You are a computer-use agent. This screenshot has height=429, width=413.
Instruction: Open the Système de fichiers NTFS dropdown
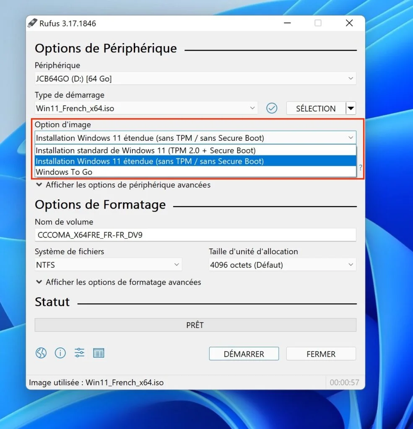point(108,265)
